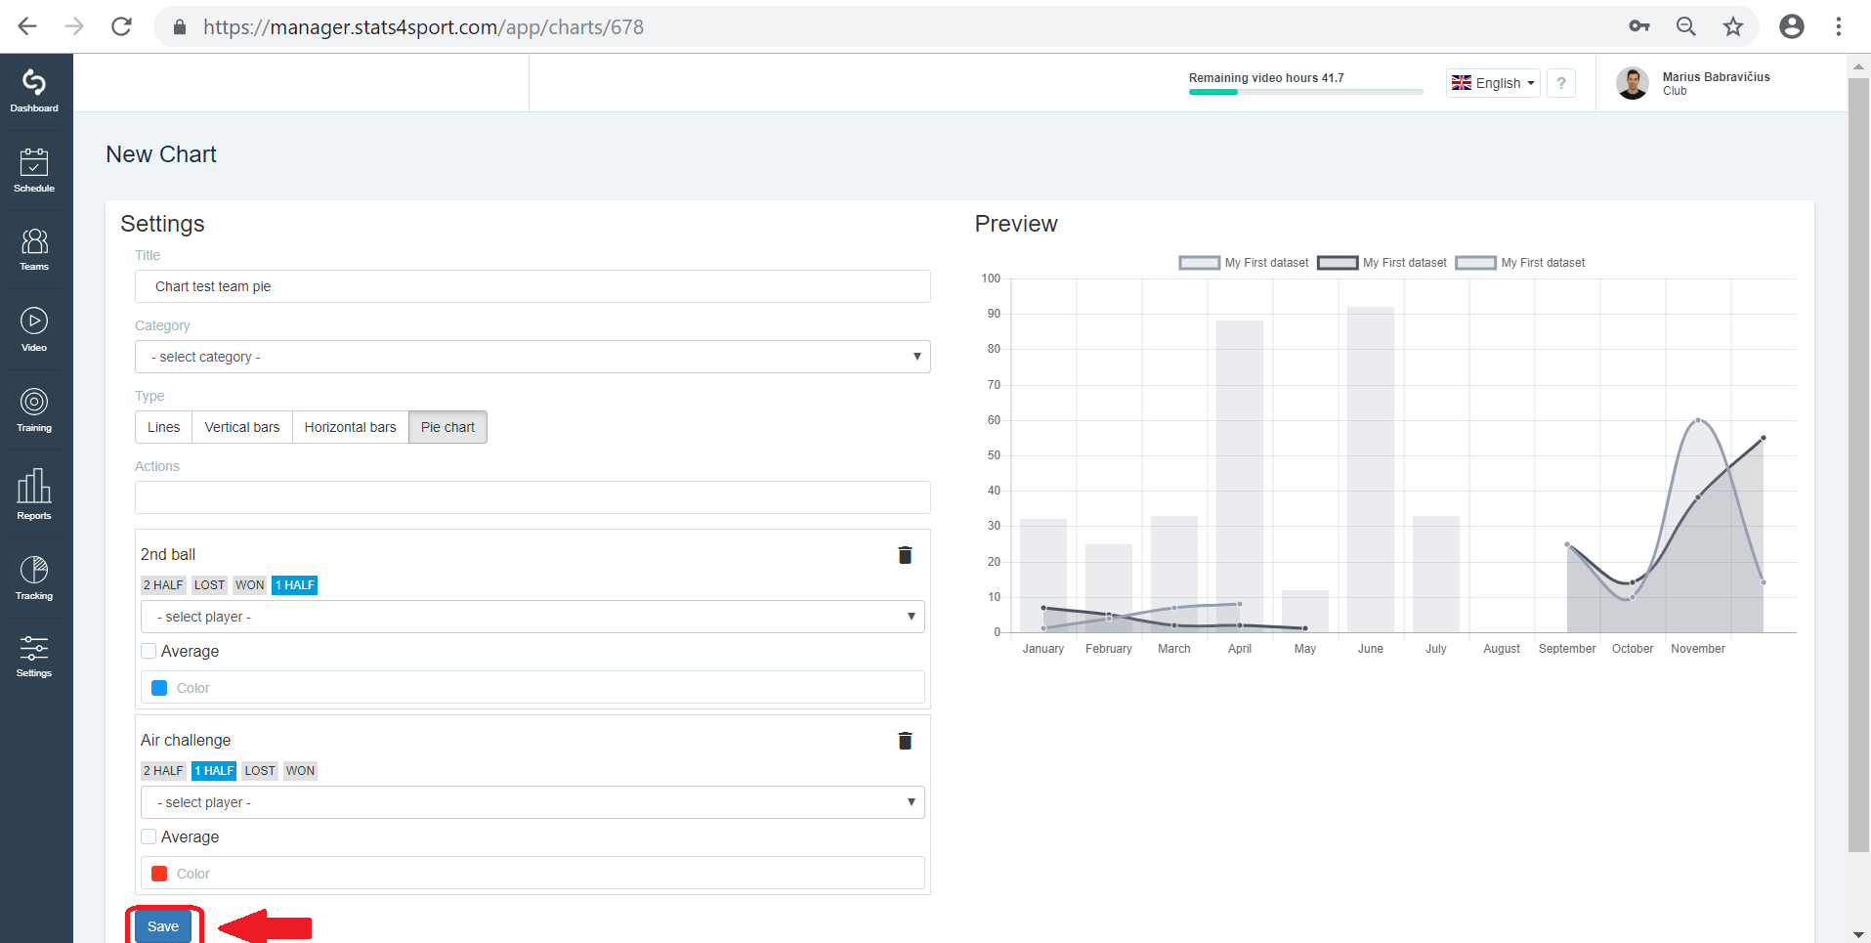Expand the select category dropdown
Image resolution: width=1871 pixels, height=943 pixels.
pyautogui.click(x=532, y=357)
